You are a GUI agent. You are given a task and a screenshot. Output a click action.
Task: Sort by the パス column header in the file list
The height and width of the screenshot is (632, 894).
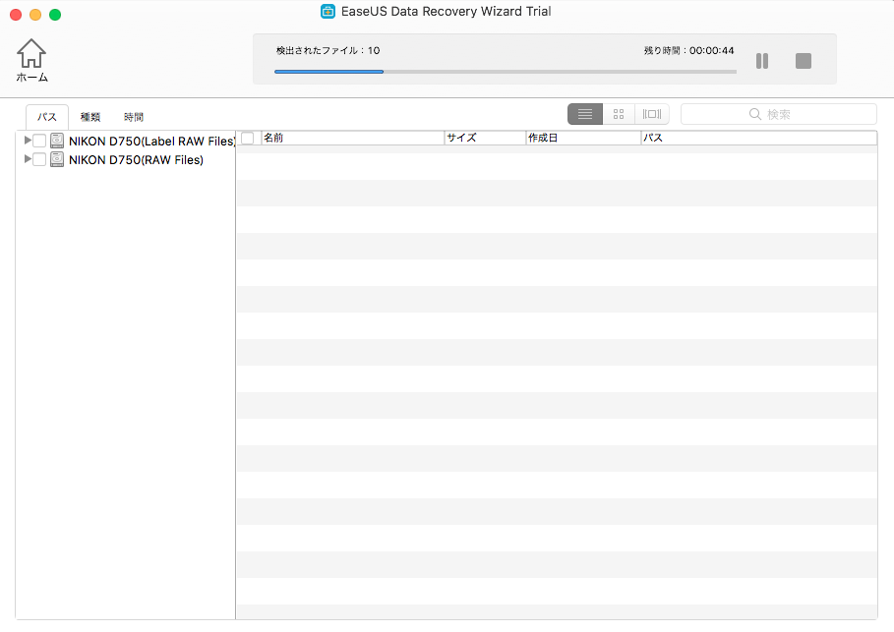tap(759, 138)
